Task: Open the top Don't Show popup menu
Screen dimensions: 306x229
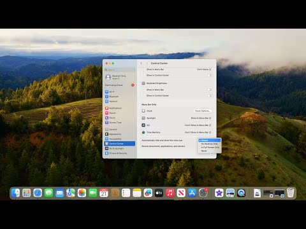Action: click(x=204, y=69)
